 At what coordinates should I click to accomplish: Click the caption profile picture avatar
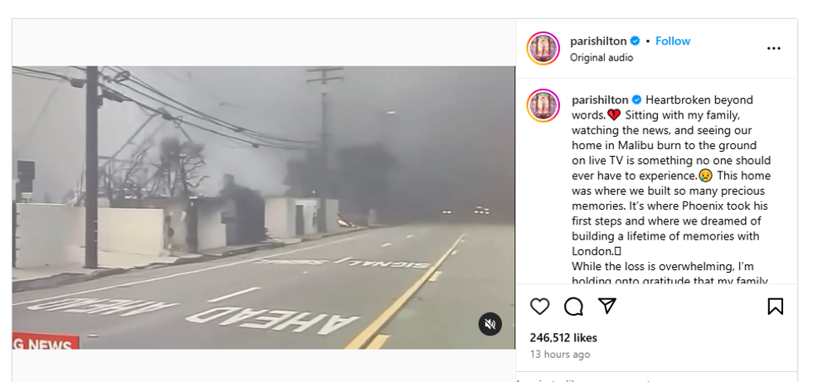coord(543,105)
